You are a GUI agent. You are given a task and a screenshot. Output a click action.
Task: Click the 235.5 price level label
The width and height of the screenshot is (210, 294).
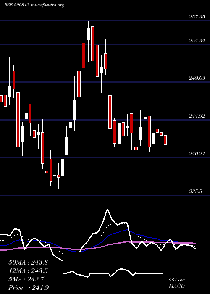pyautogui.click(x=195, y=192)
